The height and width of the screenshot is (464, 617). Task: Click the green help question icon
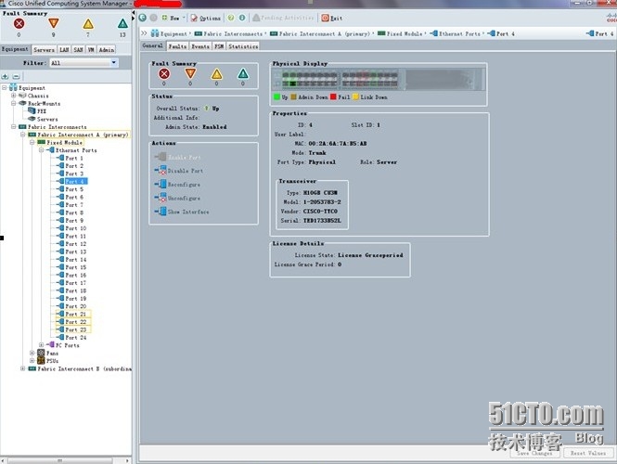[231, 18]
